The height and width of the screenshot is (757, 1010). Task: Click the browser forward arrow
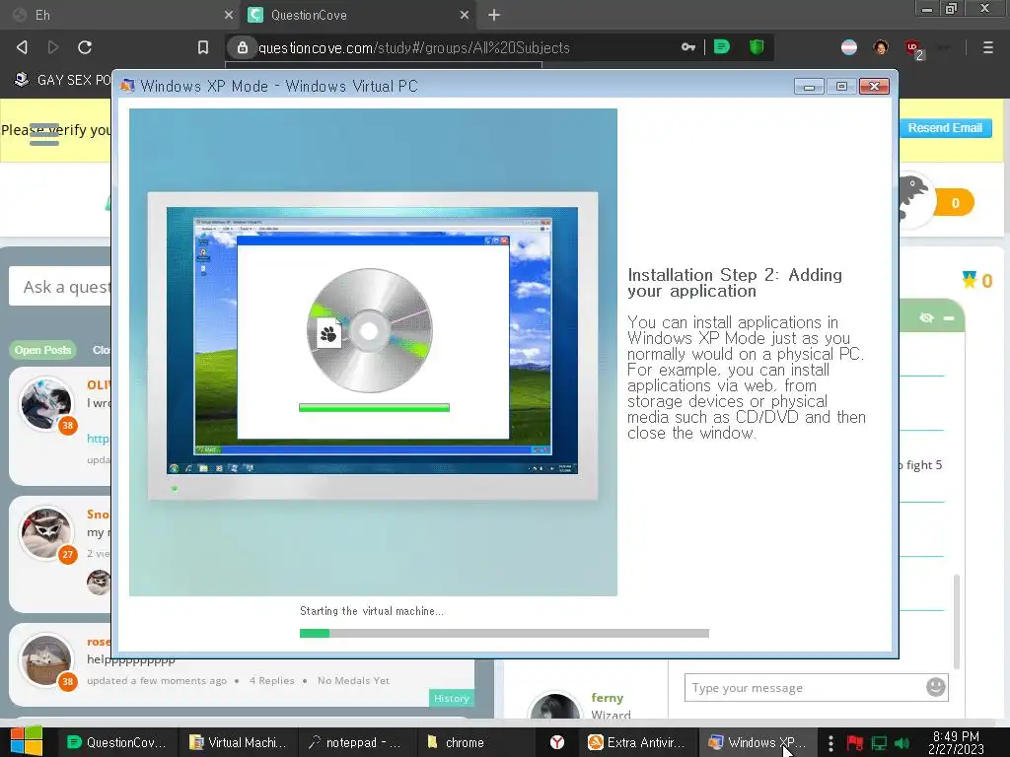click(x=53, y=47)
